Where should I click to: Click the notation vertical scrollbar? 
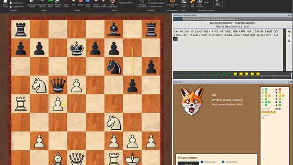[x=284, y=49]
